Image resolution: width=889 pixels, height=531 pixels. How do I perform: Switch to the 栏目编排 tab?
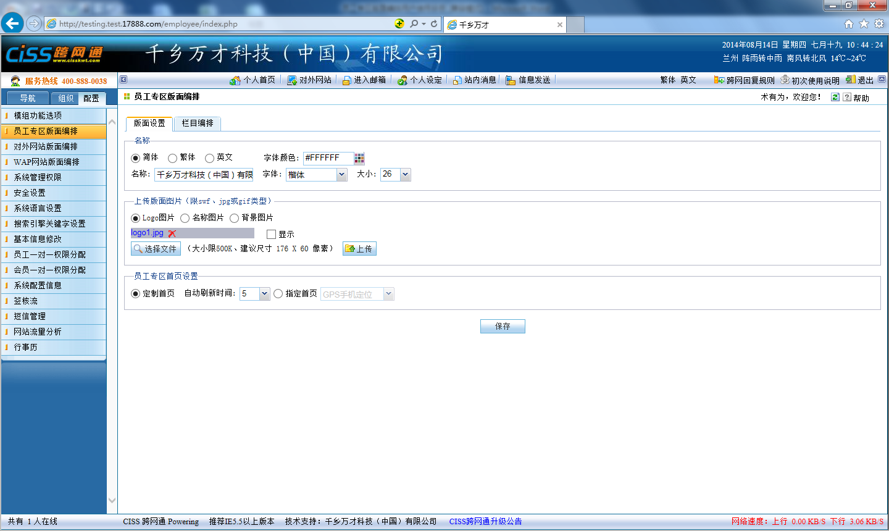coord(198,123)
